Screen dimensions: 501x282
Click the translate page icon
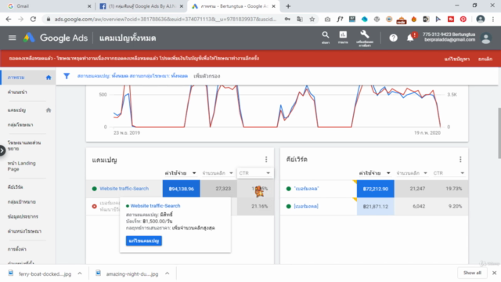300,19
